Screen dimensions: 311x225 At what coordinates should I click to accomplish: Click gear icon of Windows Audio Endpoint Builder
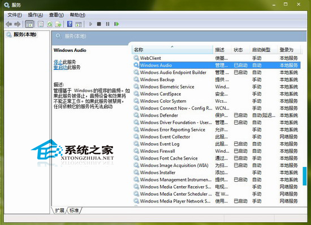[136, 72]
